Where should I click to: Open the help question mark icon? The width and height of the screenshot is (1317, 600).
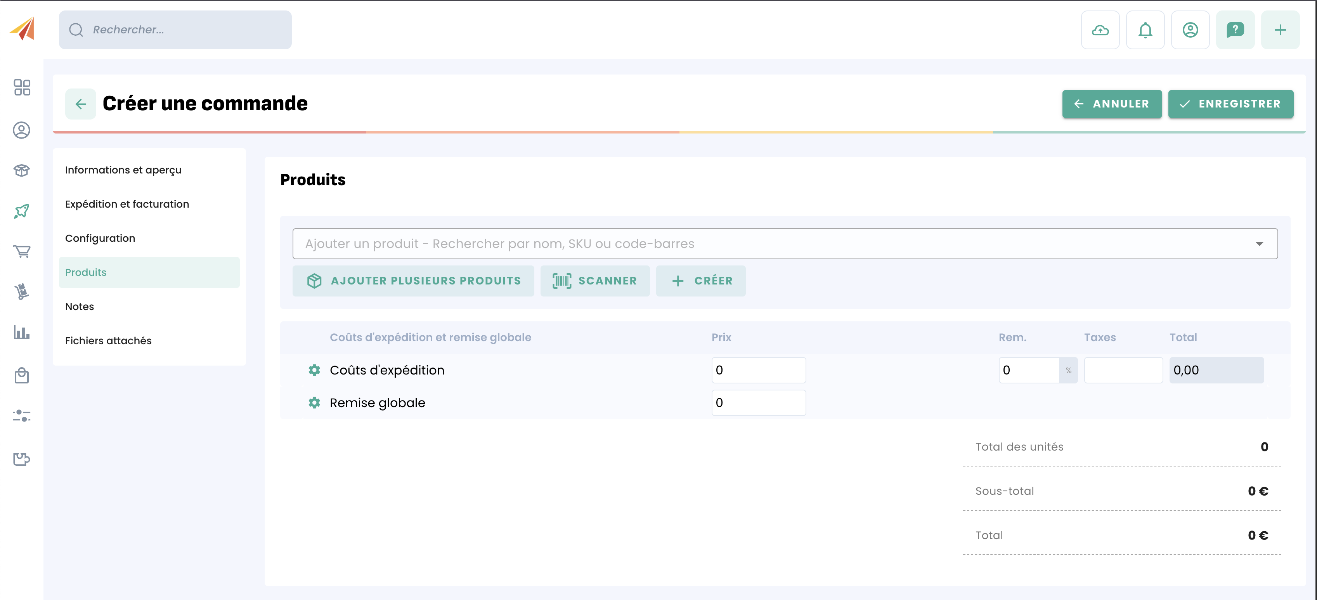pyautogui.click(x=1235, y=30)
